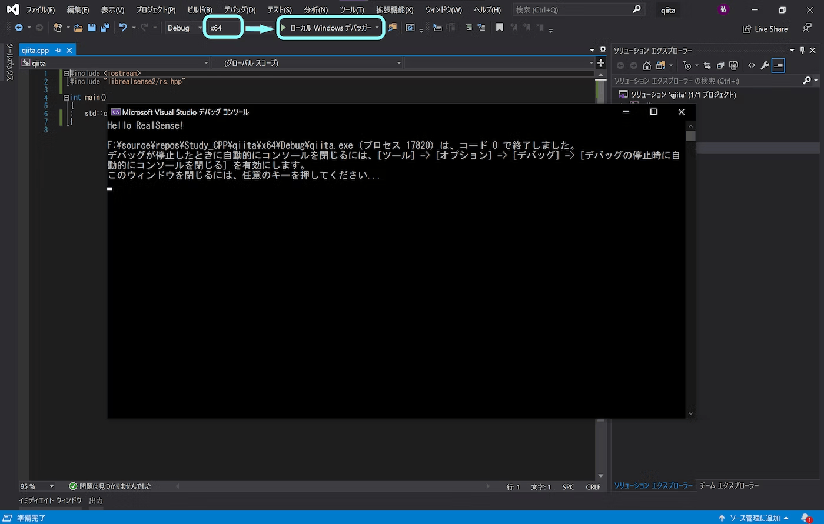Viewport: 824px width, 524px height.
Task: Click the Collapse All icon in Solution Explorer
Action: [x=720, y=65]
